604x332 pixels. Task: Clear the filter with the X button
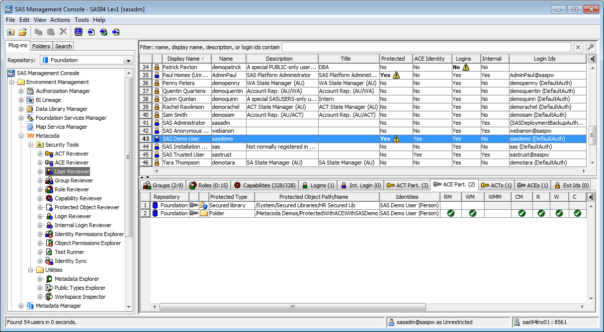click(x=578, y=47)
